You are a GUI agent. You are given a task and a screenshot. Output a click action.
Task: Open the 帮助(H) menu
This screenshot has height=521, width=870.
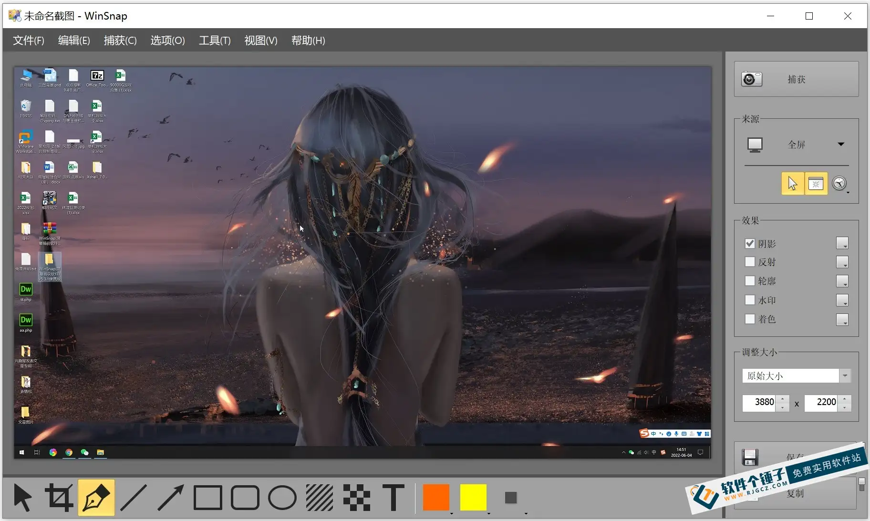tap(308, 41)
